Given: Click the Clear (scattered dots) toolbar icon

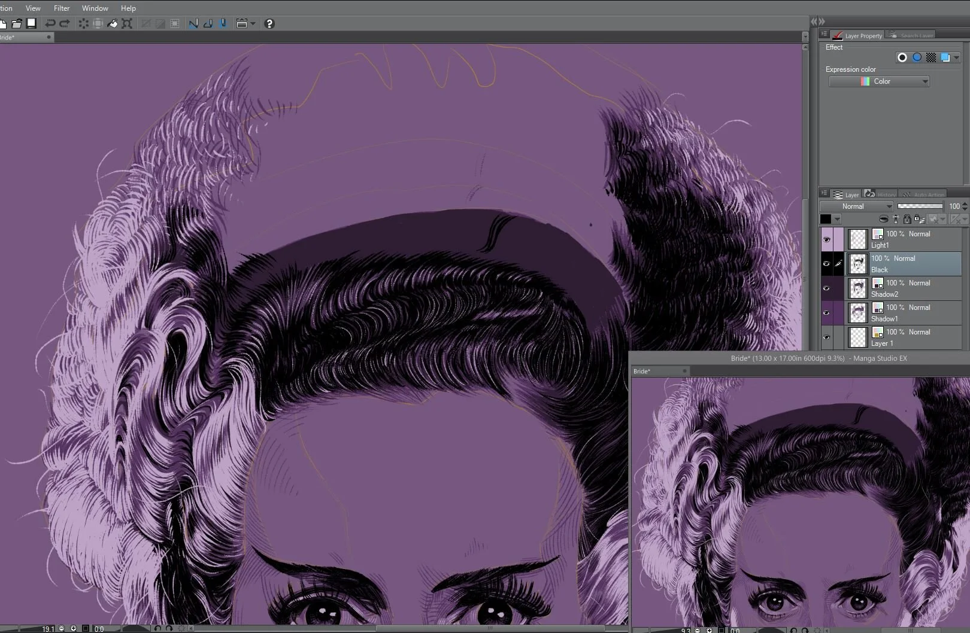Looking at the screenshot, I should (84, 23).
